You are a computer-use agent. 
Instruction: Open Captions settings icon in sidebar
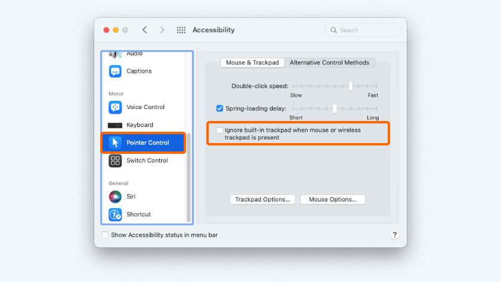coord(115,72)
